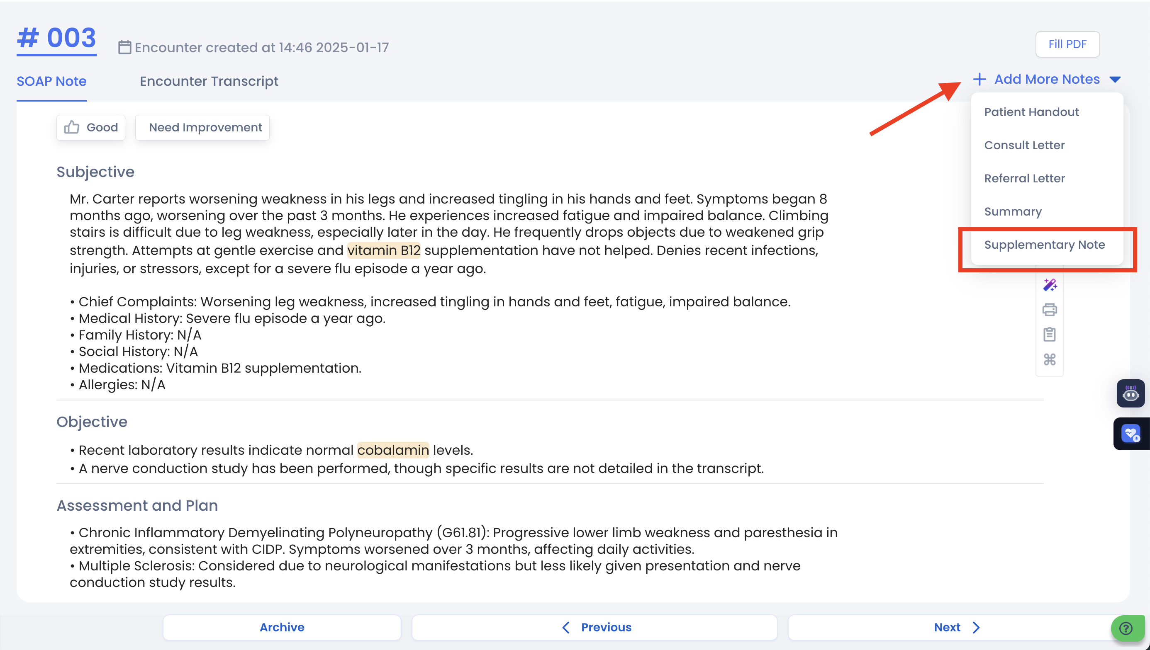
Task: Click the clipboard copy icon
Action: pos(1050,335)
